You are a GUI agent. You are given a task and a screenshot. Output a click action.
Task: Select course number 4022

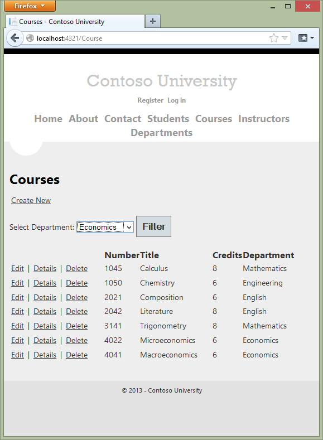pyautogui.click(x=113, y=340)
